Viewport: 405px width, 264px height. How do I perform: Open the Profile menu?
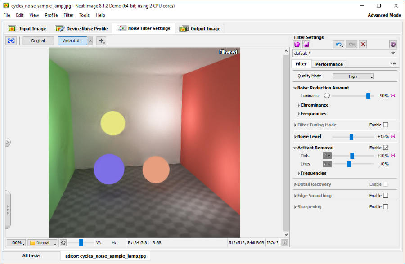point(51,15)
